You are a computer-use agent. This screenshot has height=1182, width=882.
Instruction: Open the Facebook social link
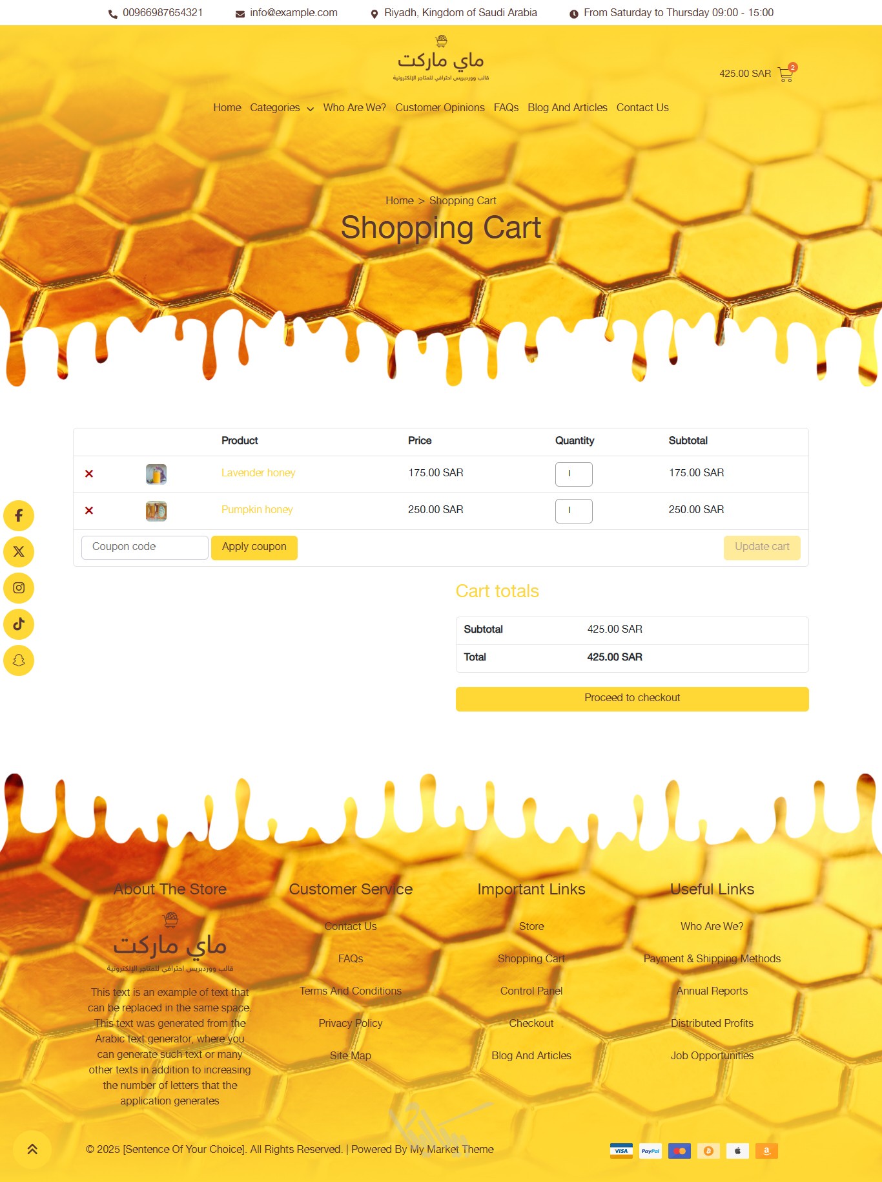[x=19, y=516]
